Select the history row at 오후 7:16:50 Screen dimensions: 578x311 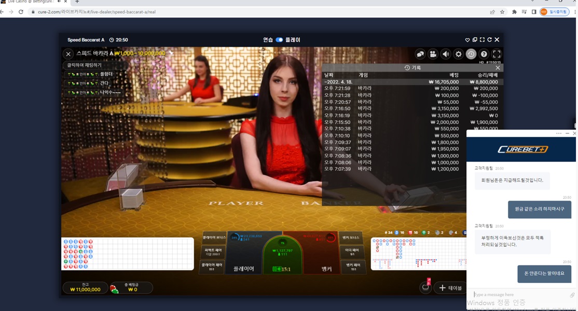click(412, 108)
